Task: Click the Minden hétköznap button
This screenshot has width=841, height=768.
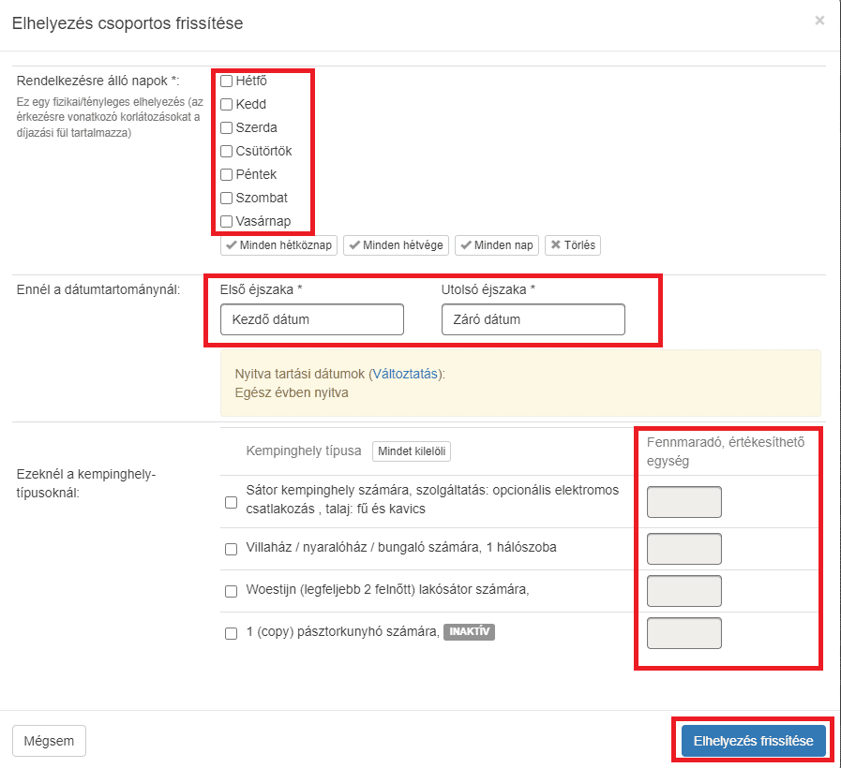Action: coord(278,245)
